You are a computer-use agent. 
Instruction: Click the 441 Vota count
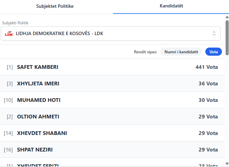tap(206, 67)
